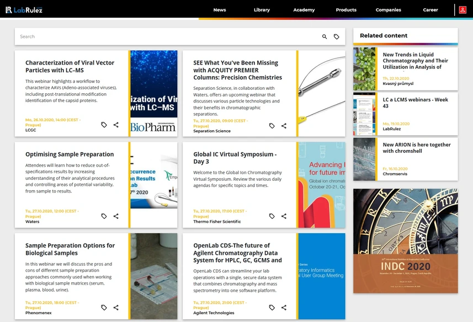The width and height of the screenshot is (473, 322).
Task: Click the search magnifier icon
Action: (x=325, y=37)
